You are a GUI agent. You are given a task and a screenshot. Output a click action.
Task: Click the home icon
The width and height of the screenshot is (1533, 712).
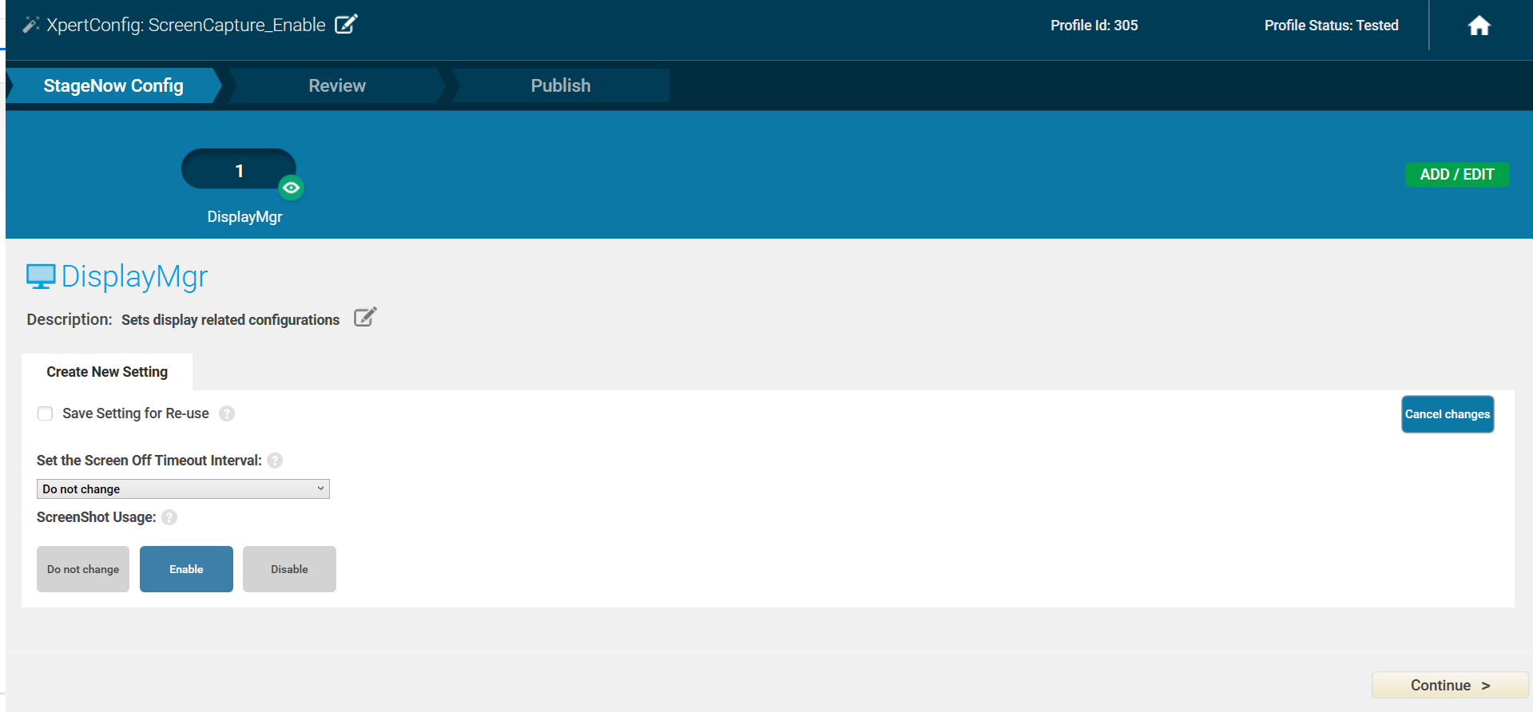pyautogui.click(x=1479, y=26)
